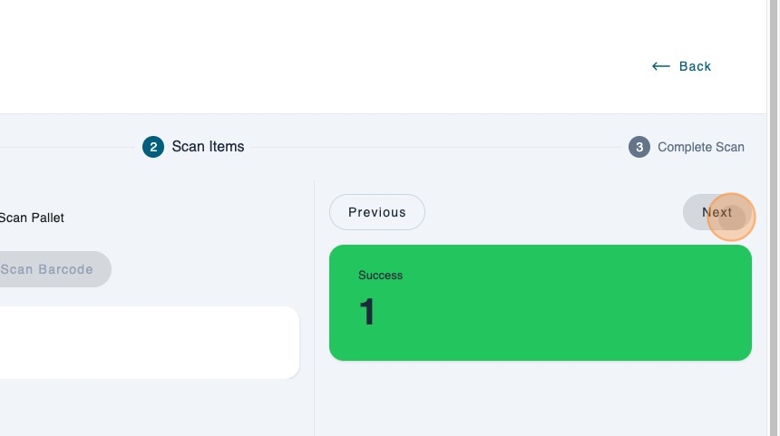Select the "Scan Items" step label
780x436 pixels.
pos(208,147)
